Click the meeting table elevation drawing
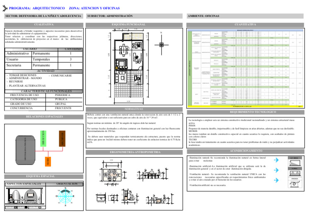The width and height of the screenshot is (318, 224). click(x=152, y=174)
